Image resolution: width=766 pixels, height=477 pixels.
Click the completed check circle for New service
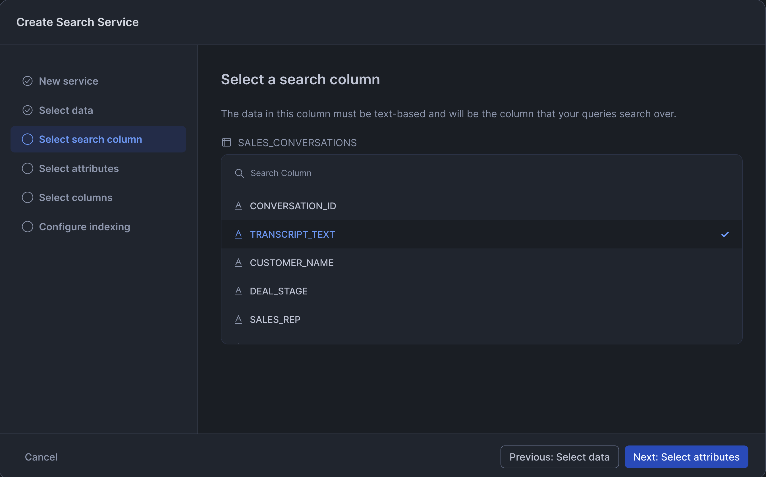pos(28,81)
